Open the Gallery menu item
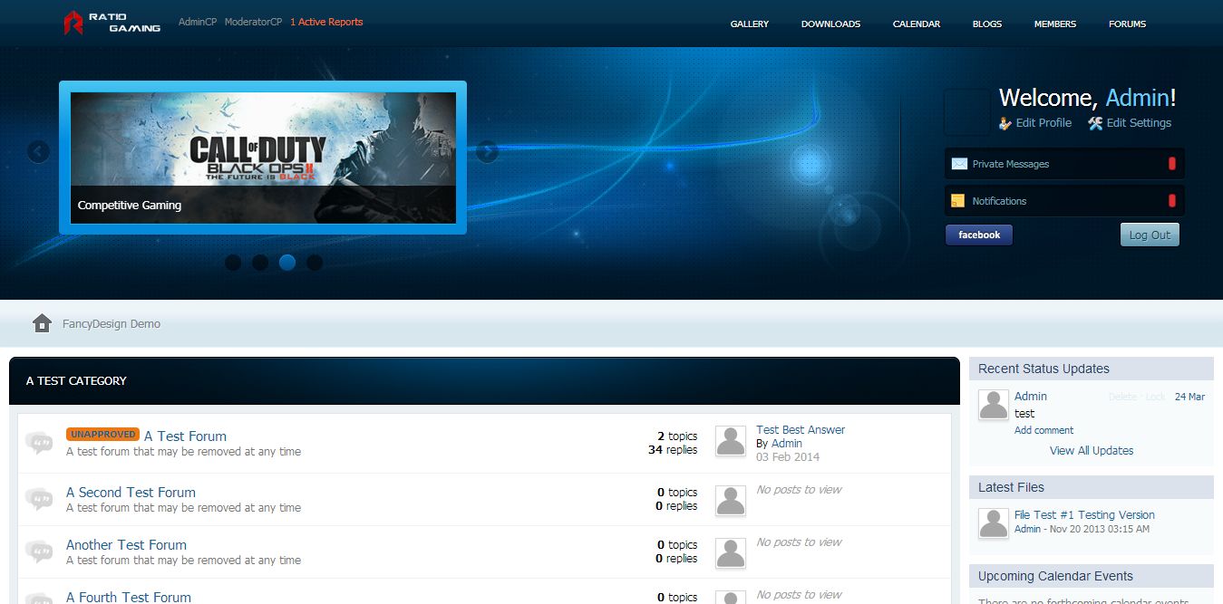 click(x=749, y=24)
